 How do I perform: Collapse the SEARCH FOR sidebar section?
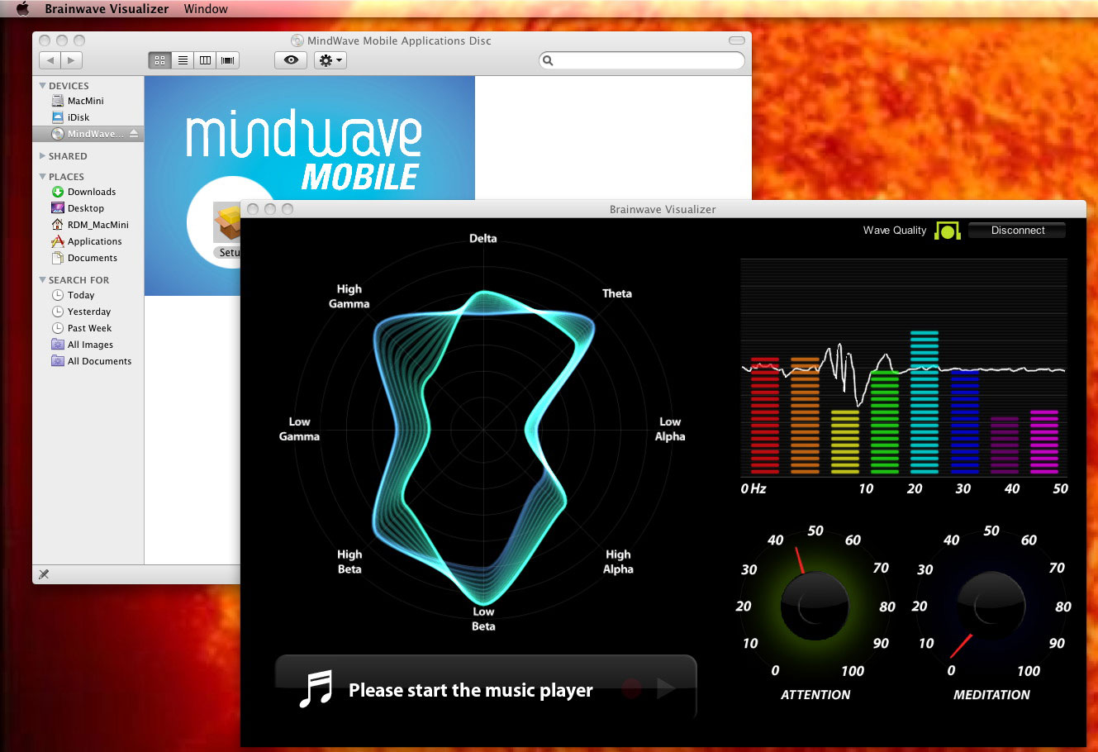pyautogui.click(x=42, y=280)
